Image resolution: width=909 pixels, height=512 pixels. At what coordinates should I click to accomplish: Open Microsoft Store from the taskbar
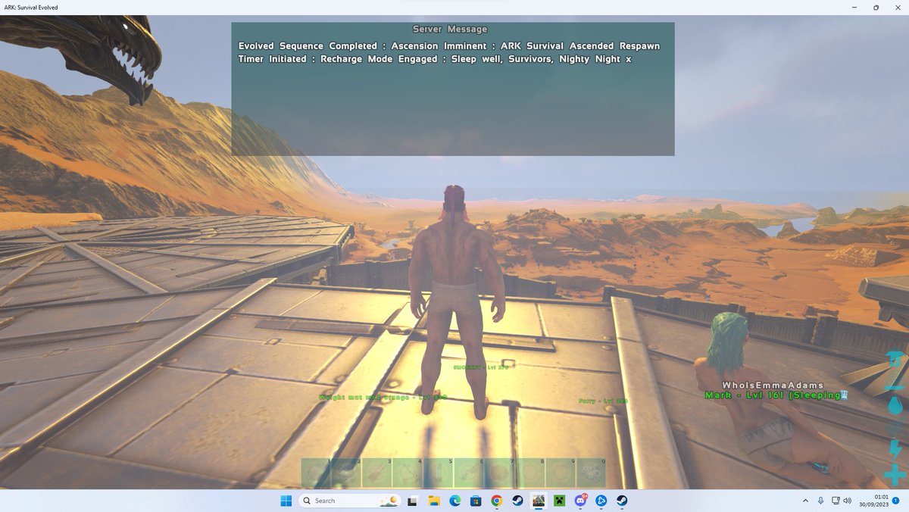(x=476, y=501)
